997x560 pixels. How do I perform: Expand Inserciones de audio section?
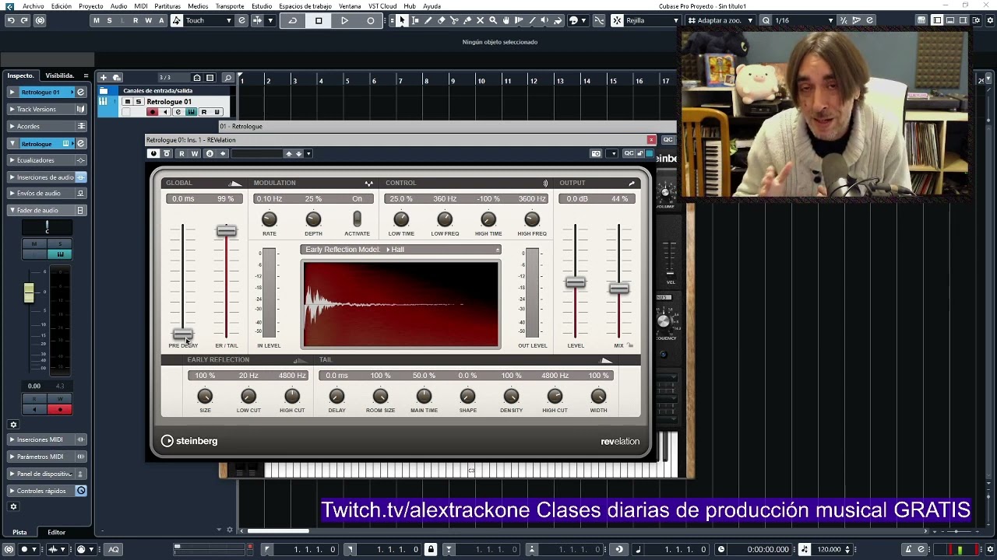45,177
